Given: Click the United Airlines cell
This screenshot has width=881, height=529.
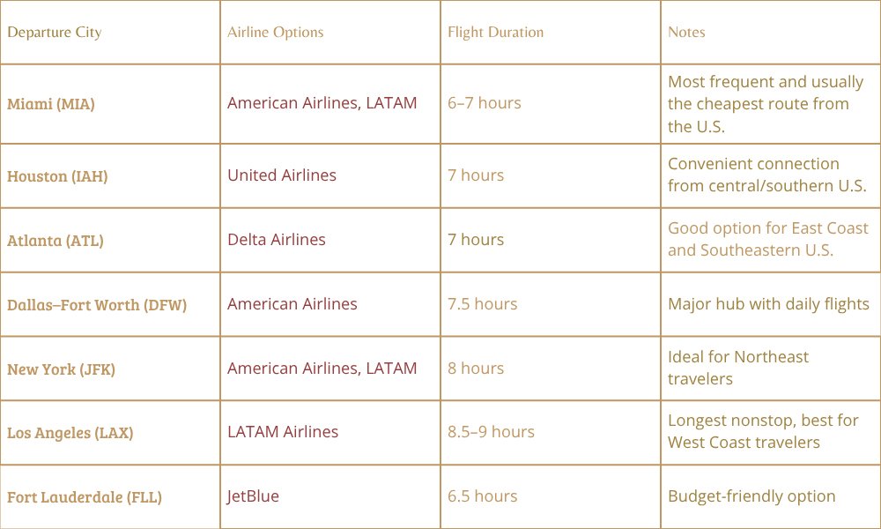Looking at the screenshot, I should 282,175.
